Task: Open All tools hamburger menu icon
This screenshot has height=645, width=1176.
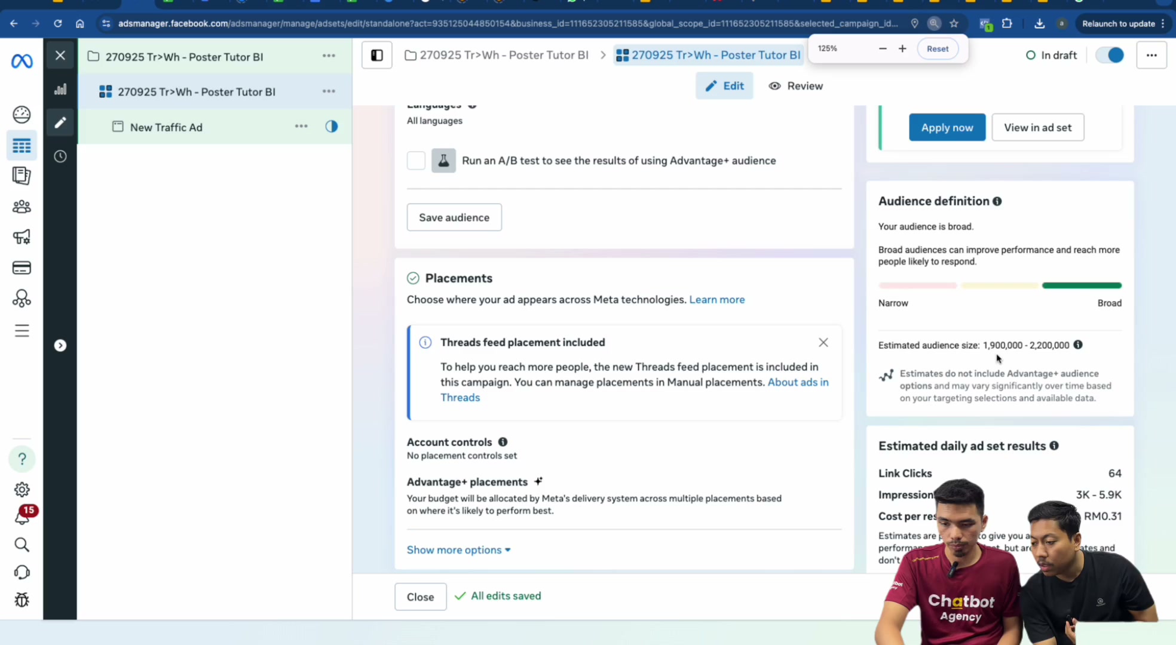Action: (x=22, y=330)
